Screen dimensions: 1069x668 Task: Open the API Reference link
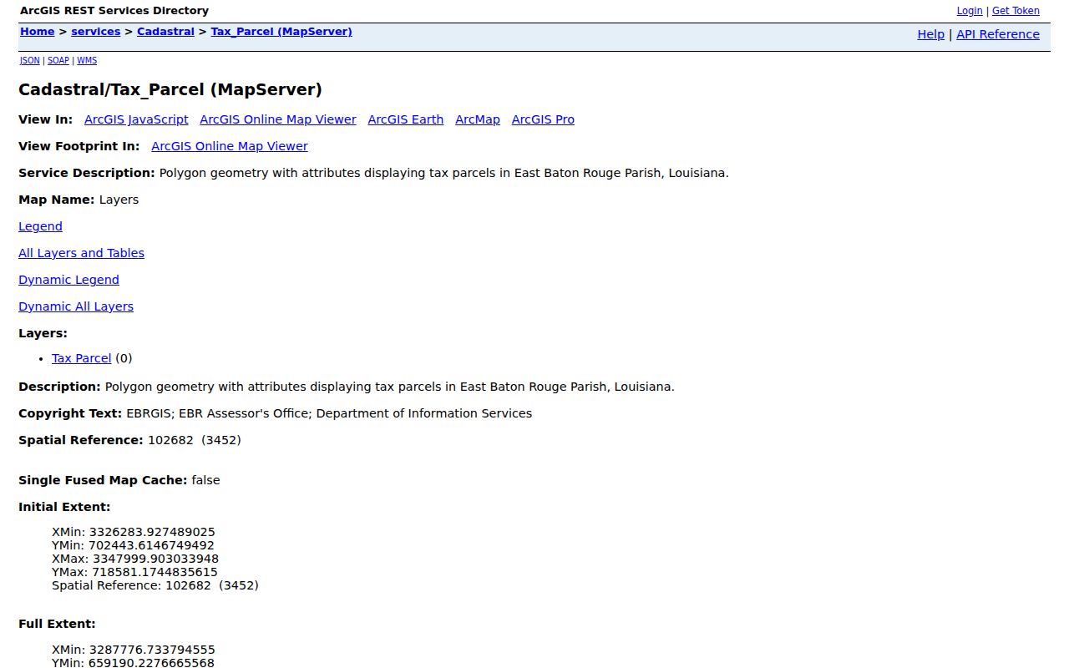coord(998,34)
